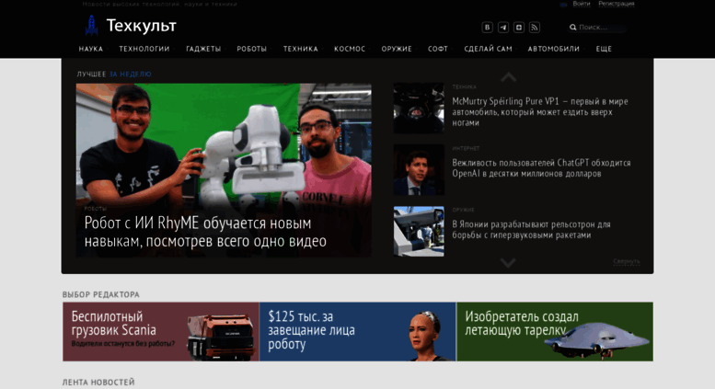Open the АВТОМОБИЛИ menu
The height and width of the screenshot is (389, 715).
[554, 49]
